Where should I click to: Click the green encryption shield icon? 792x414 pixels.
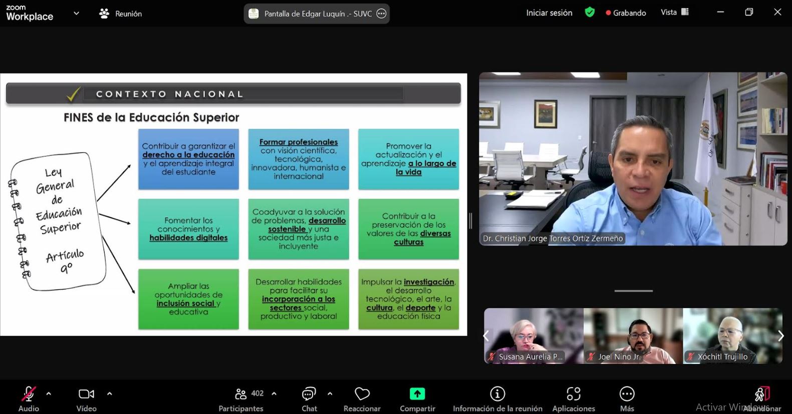coord(590,12)
